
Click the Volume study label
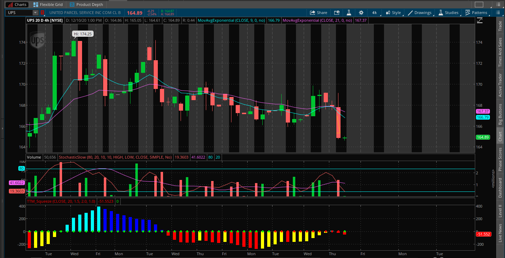point(34,158)
